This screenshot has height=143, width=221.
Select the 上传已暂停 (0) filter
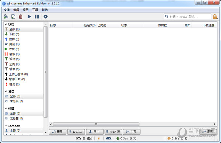pyautogui.click(x=24, y=74)
